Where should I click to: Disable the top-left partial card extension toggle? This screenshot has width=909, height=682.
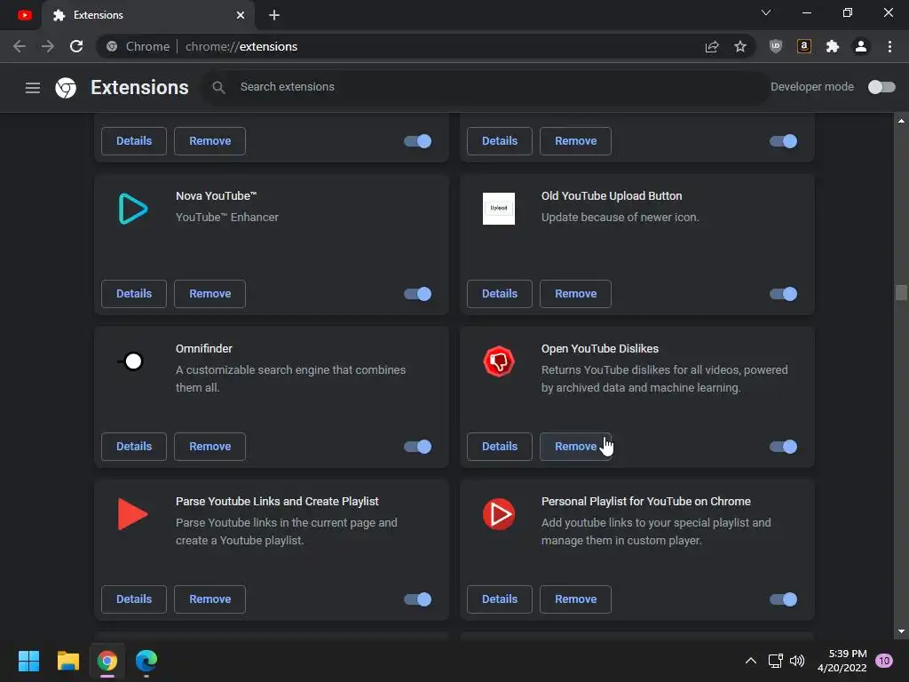coord(417,141)
